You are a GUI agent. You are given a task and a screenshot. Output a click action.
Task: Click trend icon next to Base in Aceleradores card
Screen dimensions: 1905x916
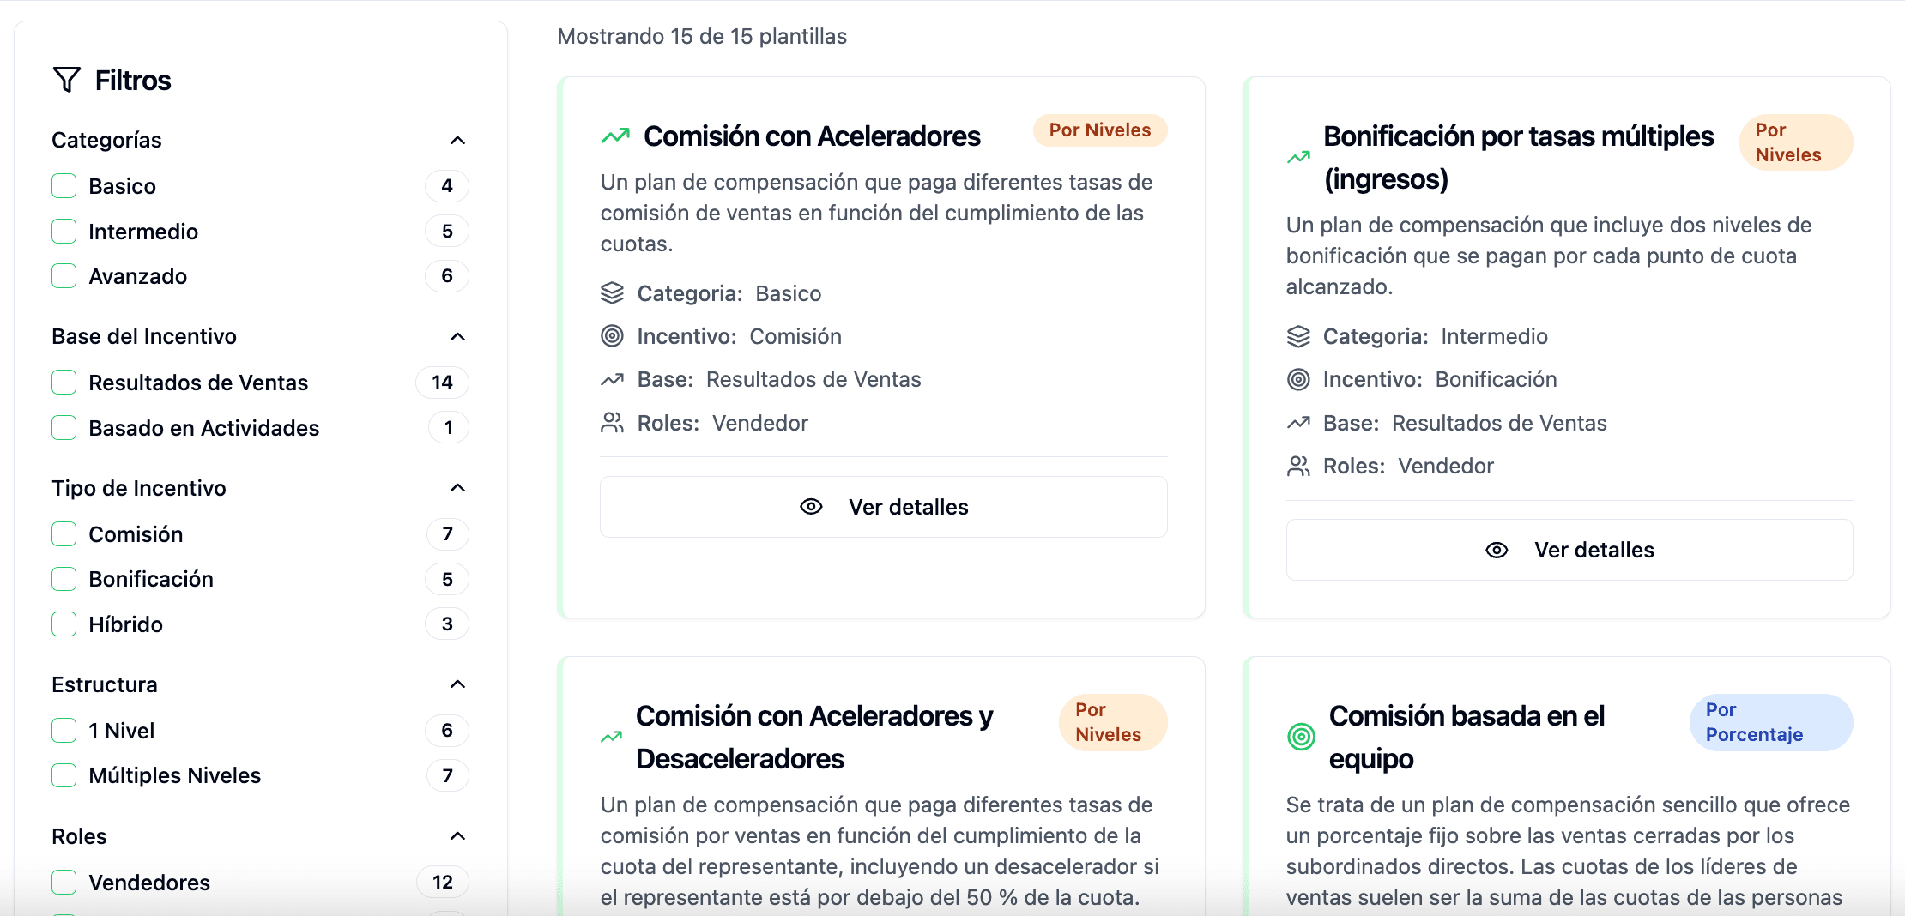pyautogui.click(x=612, y=379)
